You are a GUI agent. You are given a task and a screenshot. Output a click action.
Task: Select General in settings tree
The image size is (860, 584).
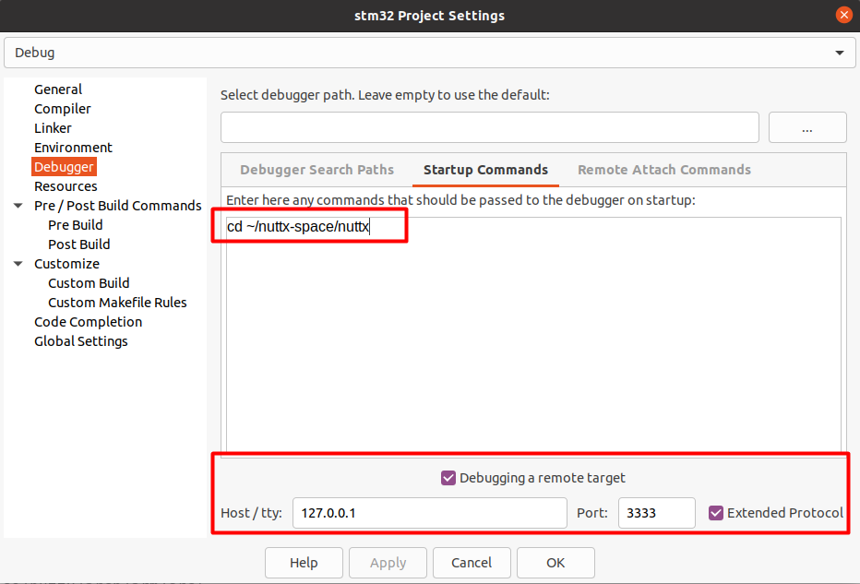(x=58, y=89)
